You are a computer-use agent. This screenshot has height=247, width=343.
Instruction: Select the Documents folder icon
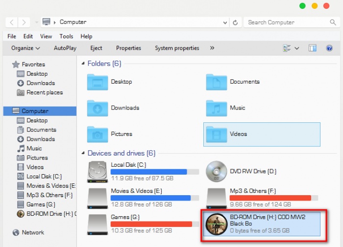217,82
